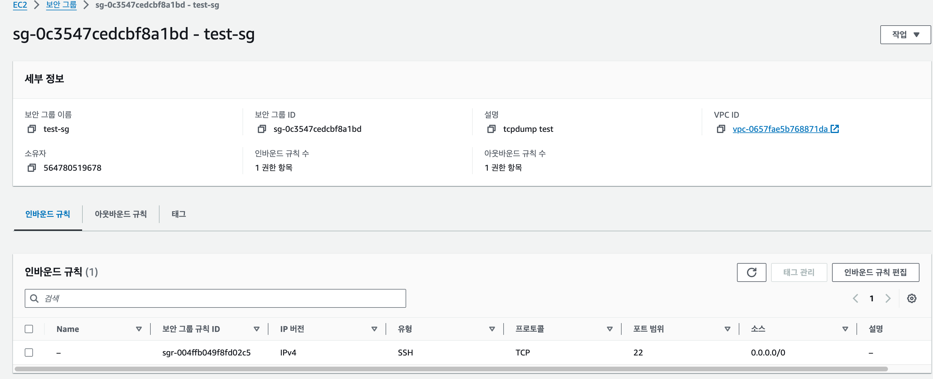Open the vpc-0657fae5b768871da link
Screen dimensions: 933x379
coord(780,129)
